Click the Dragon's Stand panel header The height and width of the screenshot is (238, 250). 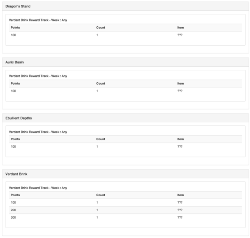click(125, 6)
